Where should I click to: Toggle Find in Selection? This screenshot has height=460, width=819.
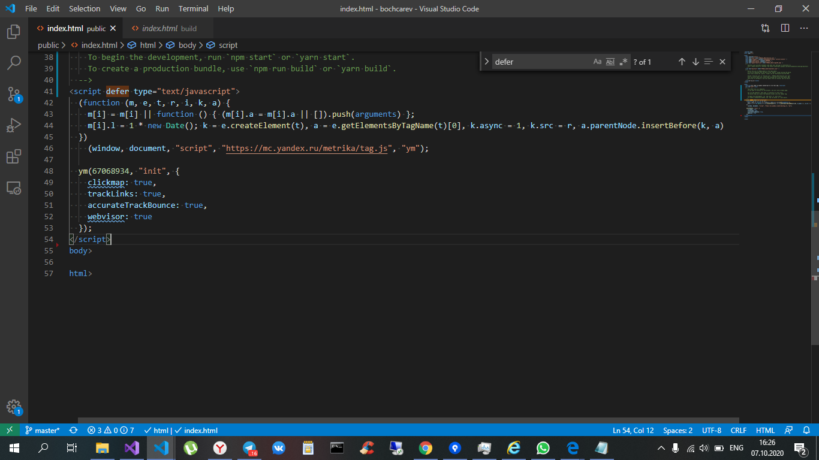click(708, 62)
